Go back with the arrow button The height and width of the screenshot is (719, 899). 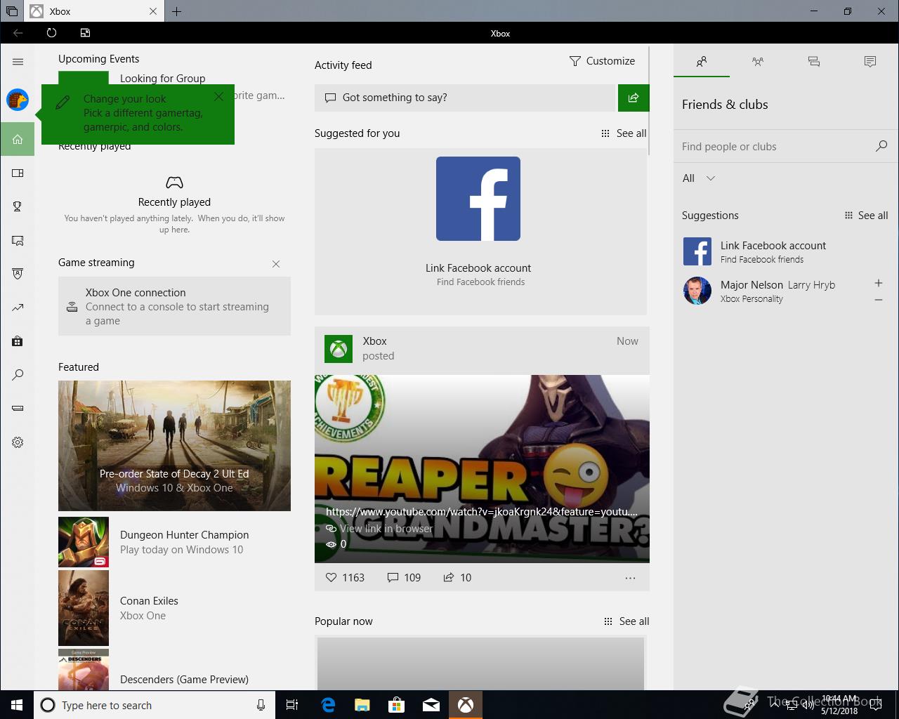coord(18,33)
